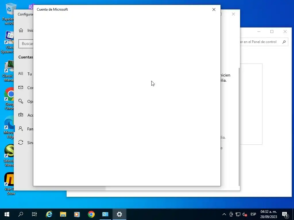This screenshot has width=294, height=220.
Task: Open the Windows Start menu
Action: [7, 214]
